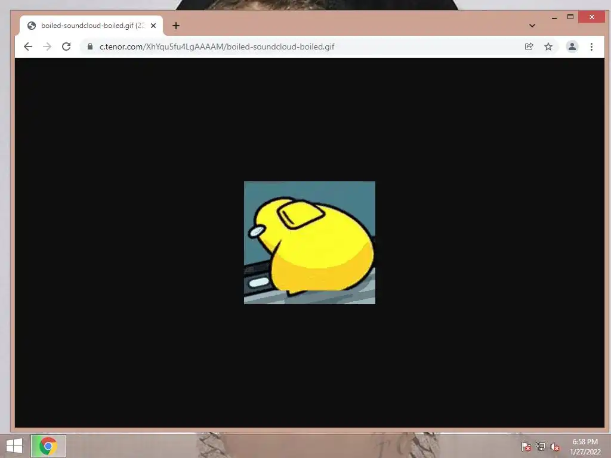Click the network tray icon
The height and width of the screenshot is (458, 611).
[541, 447]
